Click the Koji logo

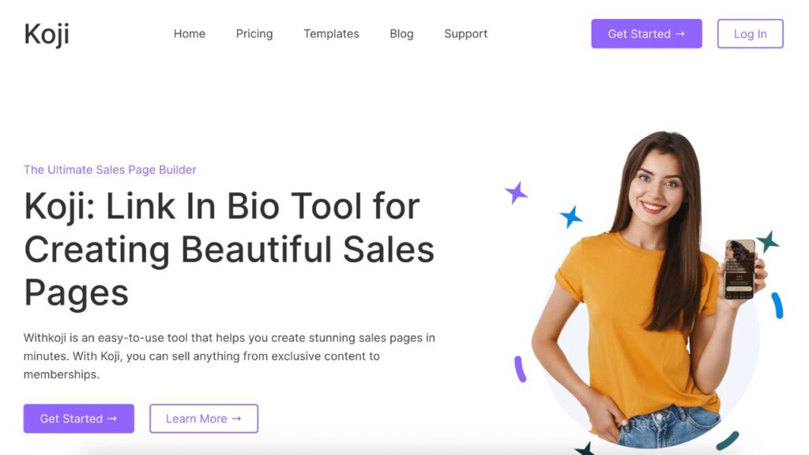(47, 35)
